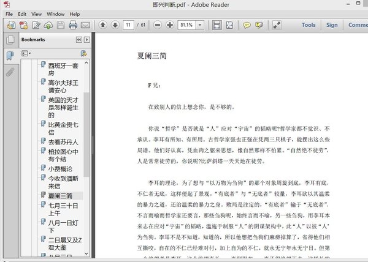Zoom in using plus button
This screenshot has height=262, width=368.
[170, 24]
